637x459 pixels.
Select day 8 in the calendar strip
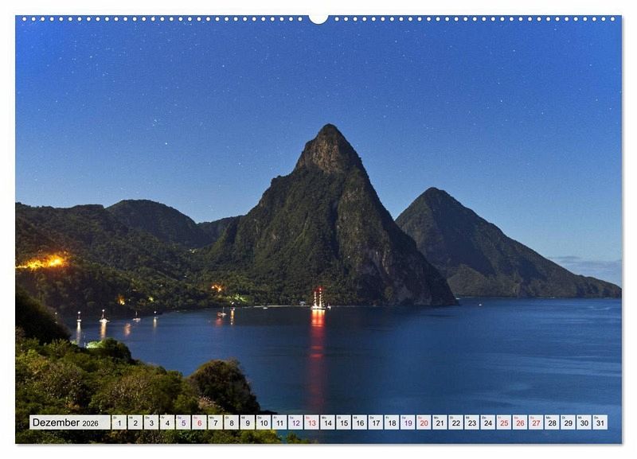[x=231, y=422]
